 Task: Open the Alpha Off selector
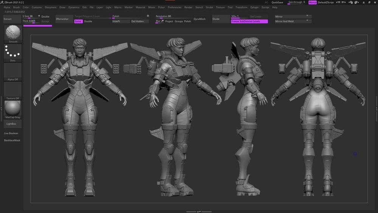(13, 72)
